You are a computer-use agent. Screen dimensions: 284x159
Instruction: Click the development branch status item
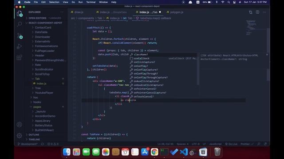tap(28, 144)
